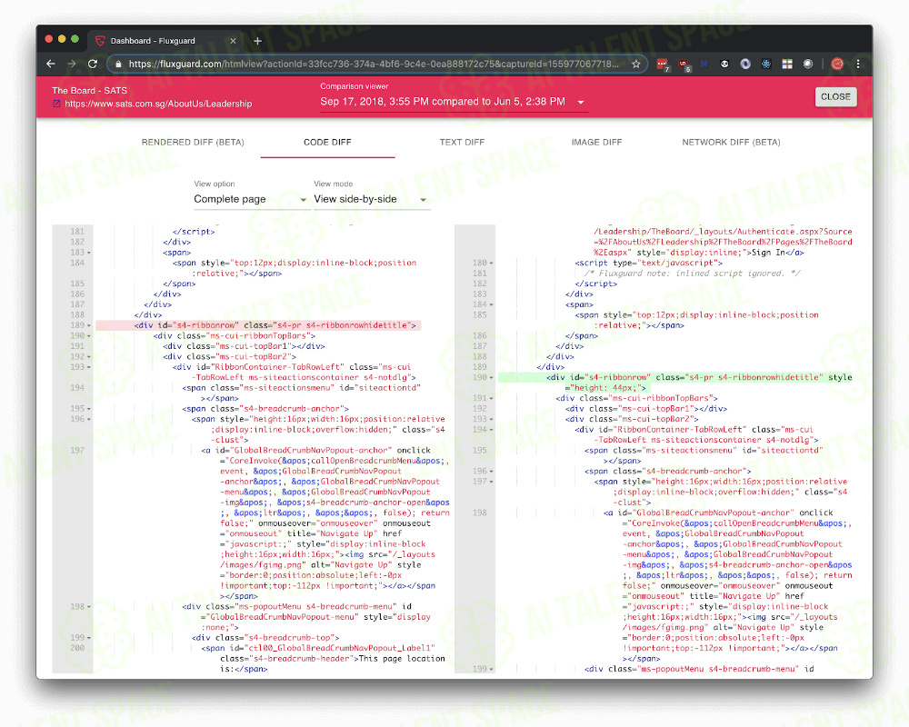Collapse right pane line 180 fold arrow
This screenshot has height=727, width=909.
click(x=491, y=264)
